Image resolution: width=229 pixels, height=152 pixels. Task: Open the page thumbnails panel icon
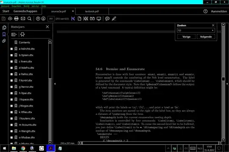coord(4,27)
